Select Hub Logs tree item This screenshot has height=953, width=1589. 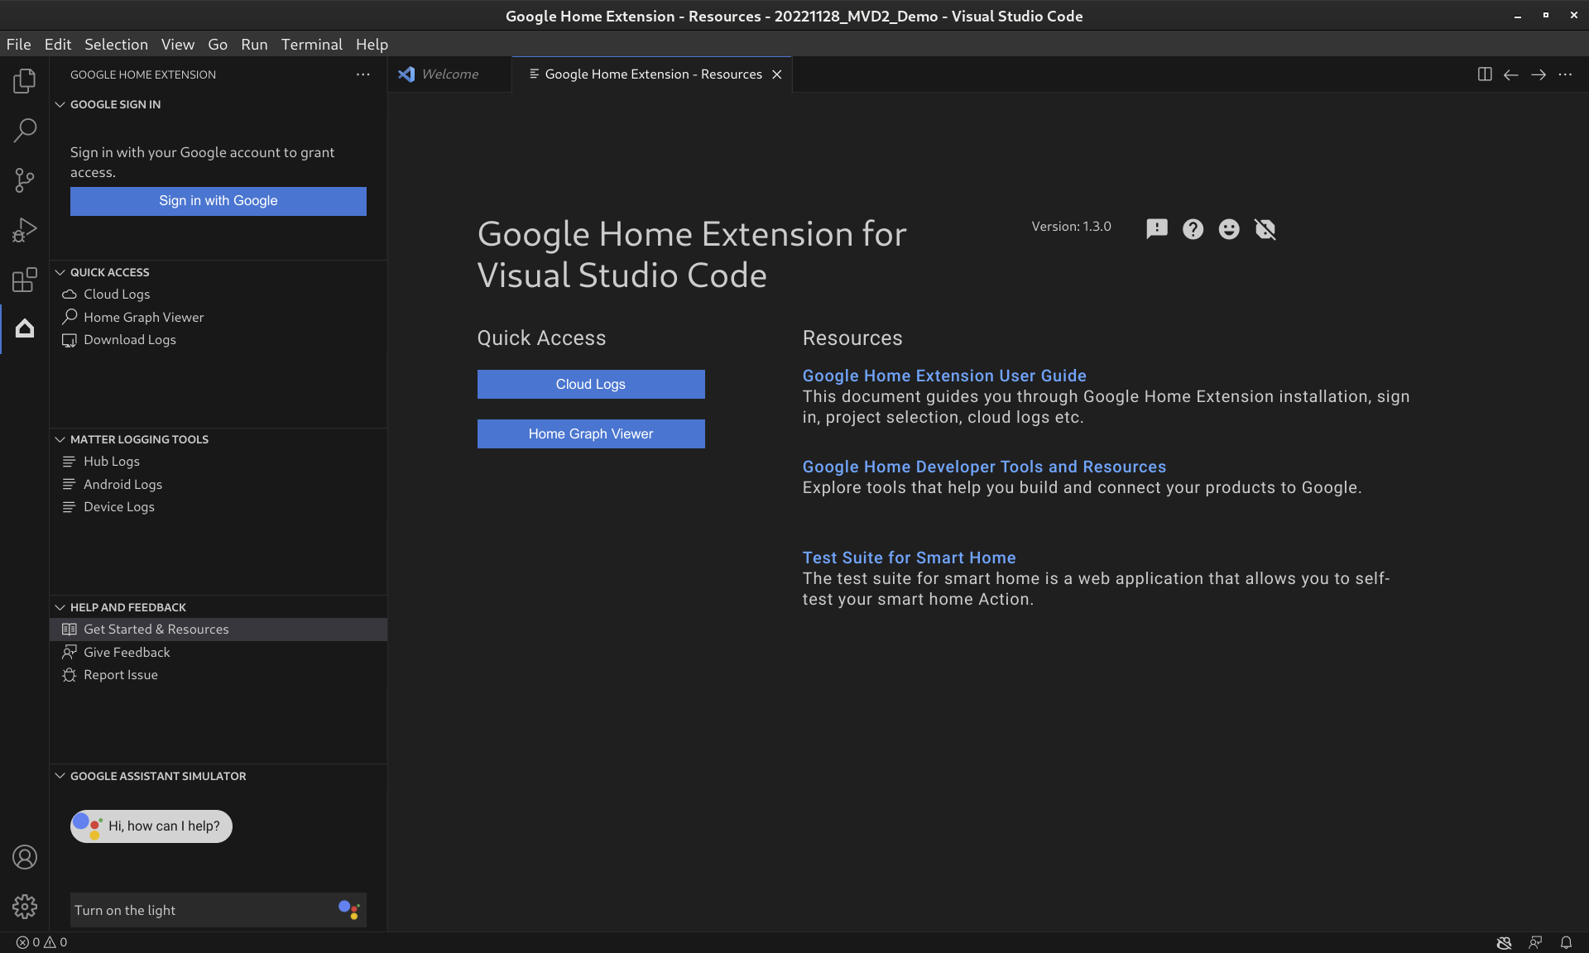[x=111, y=461]
